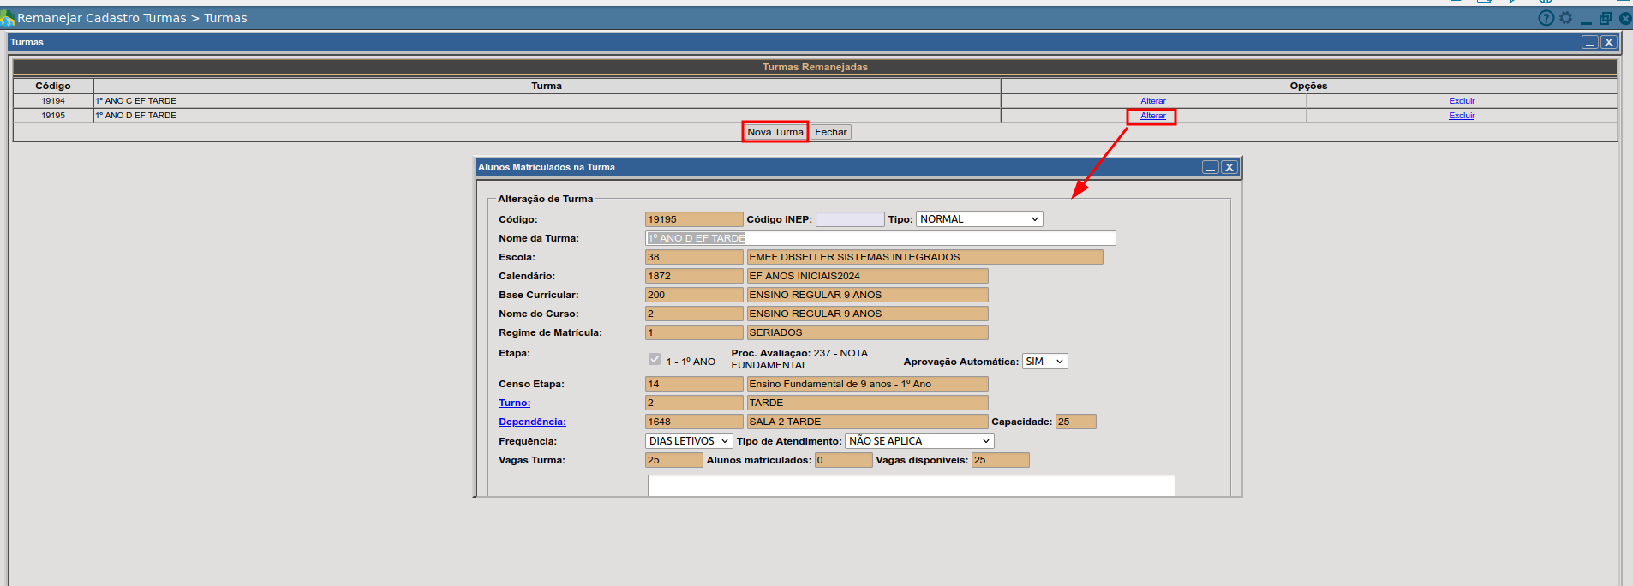Select the 19194 code cell
This screenshot has width=1633, height=586.
53,101
